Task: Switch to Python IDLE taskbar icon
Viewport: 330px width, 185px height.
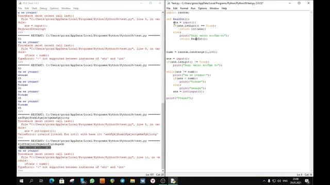Action: (x=173, y=181)
